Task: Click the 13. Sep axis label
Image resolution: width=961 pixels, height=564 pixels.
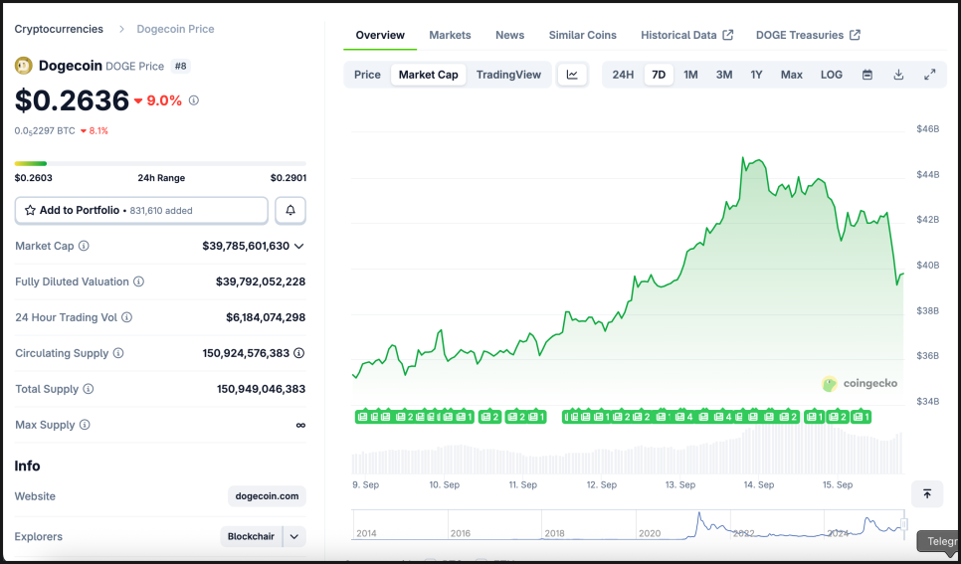Action: [x=679, y=484]
